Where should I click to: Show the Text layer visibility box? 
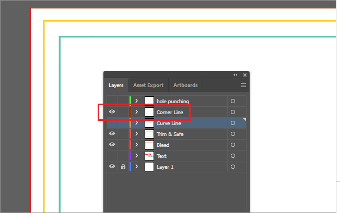pyautogui.click(x=112, y=156)
